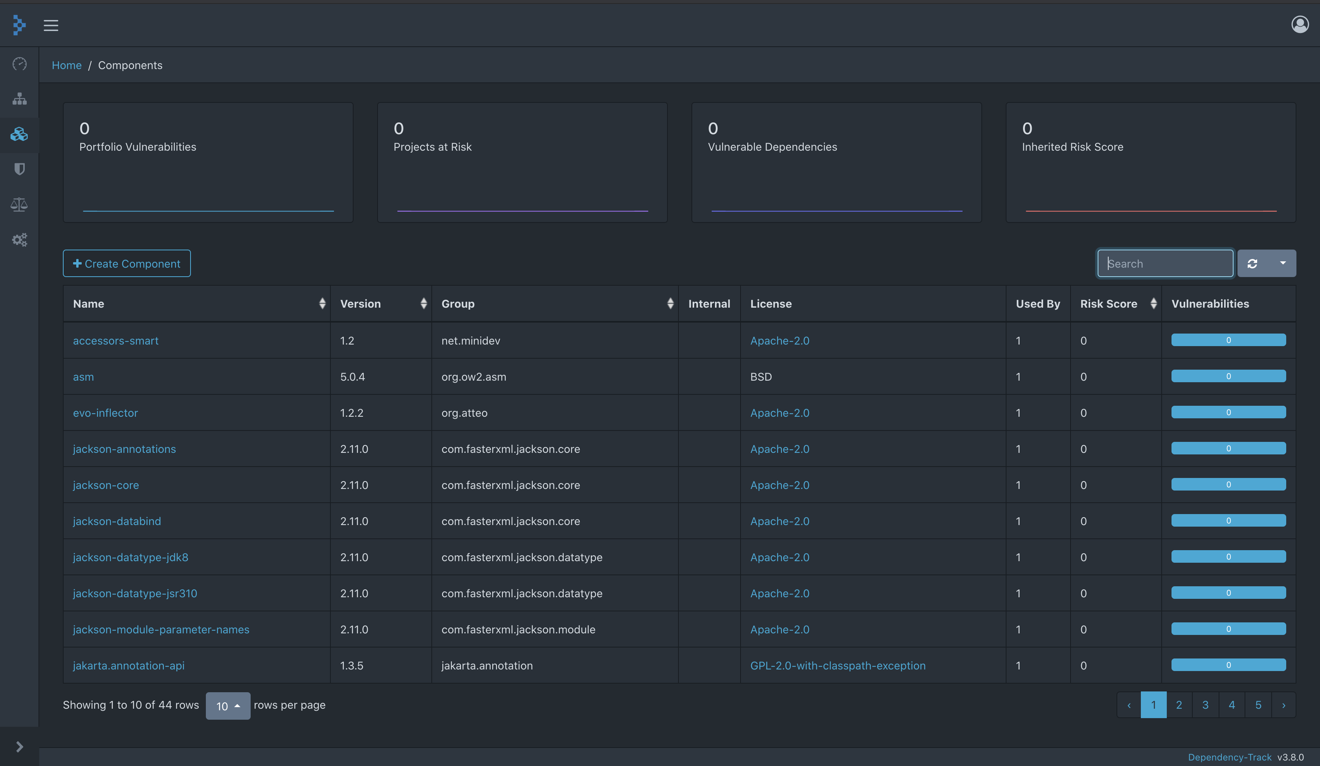Click the Apache-2.0 license link
The height and width of the screenshot is (766, 1320).
(x=779, y=340)
